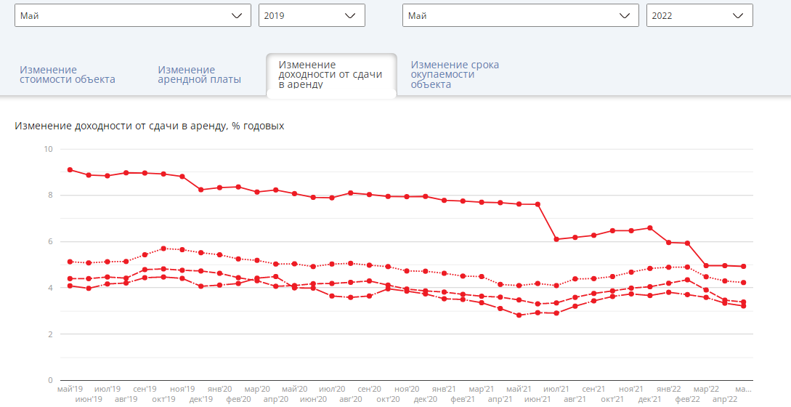
Task: Switch to Изменение стоимости объекта tab
Action: (x=67, y=74)
